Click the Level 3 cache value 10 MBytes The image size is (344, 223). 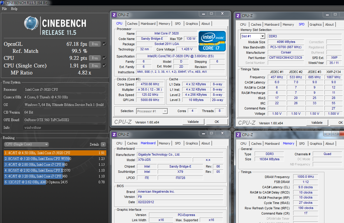(x=196, y=100)
